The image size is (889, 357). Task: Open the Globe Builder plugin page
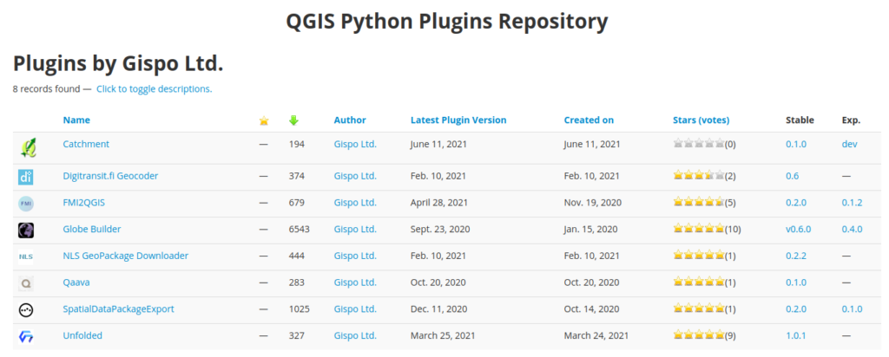(x=92, y=229)
